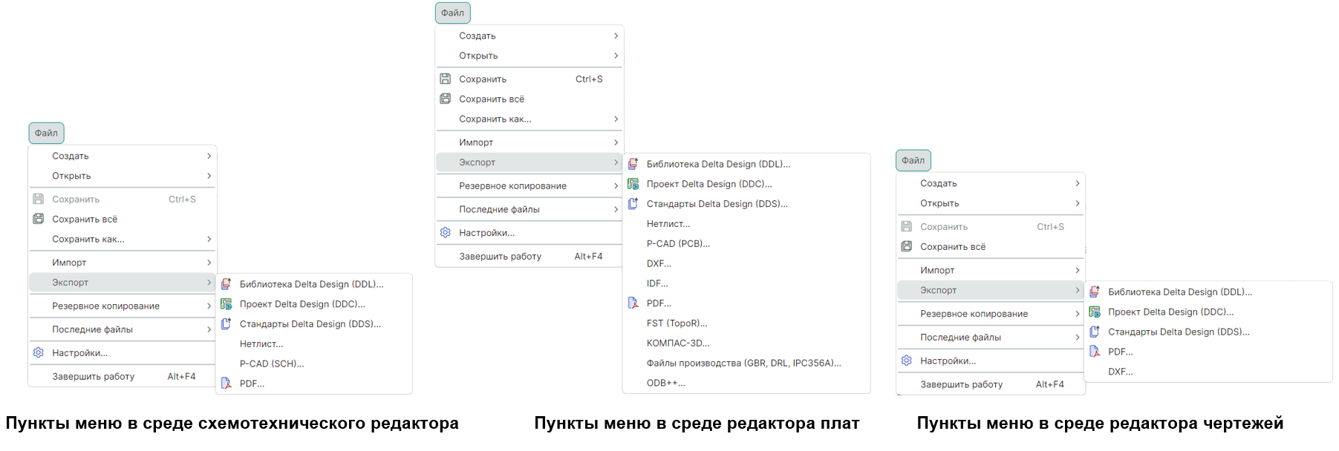This screenshot has height=451, width=1339.
Task: Click Save All icon in schematic editor menu
Action: [x=39, y=219]
